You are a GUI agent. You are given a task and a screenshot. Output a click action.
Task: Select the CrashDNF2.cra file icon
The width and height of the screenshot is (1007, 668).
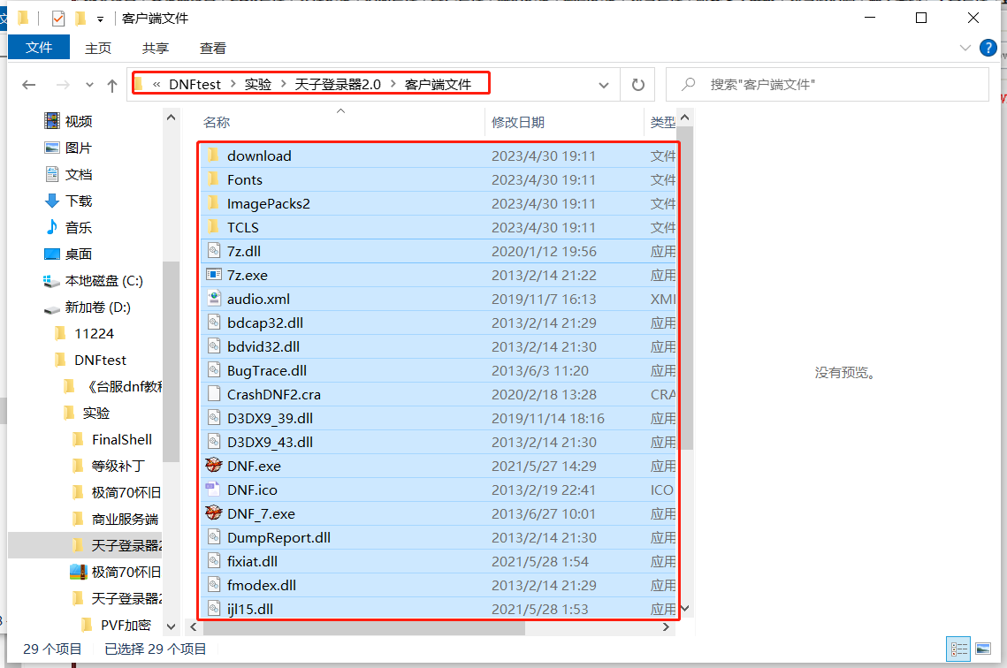(x=214, y=394)
